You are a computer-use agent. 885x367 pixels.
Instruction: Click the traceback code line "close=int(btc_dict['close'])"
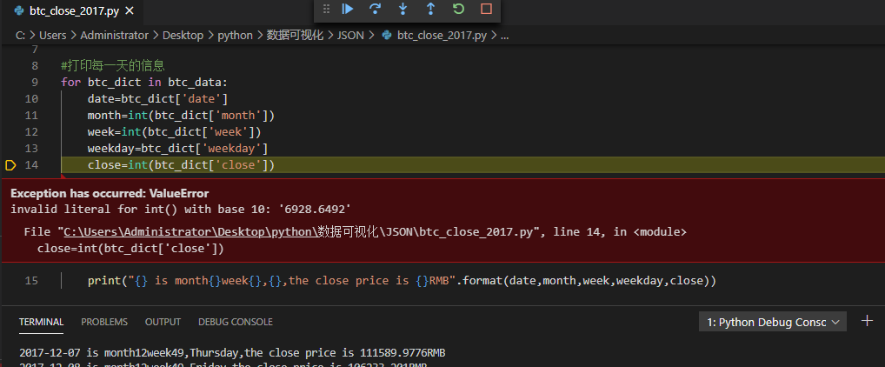point(131,249)
